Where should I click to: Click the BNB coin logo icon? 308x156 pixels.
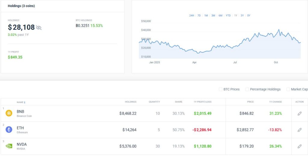click(9, 113)
